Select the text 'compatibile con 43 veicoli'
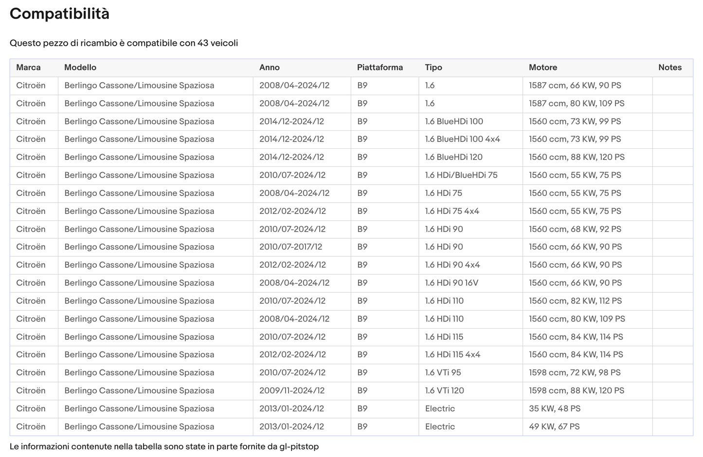Viewport: 703px width, 457px height. [182, 43]
